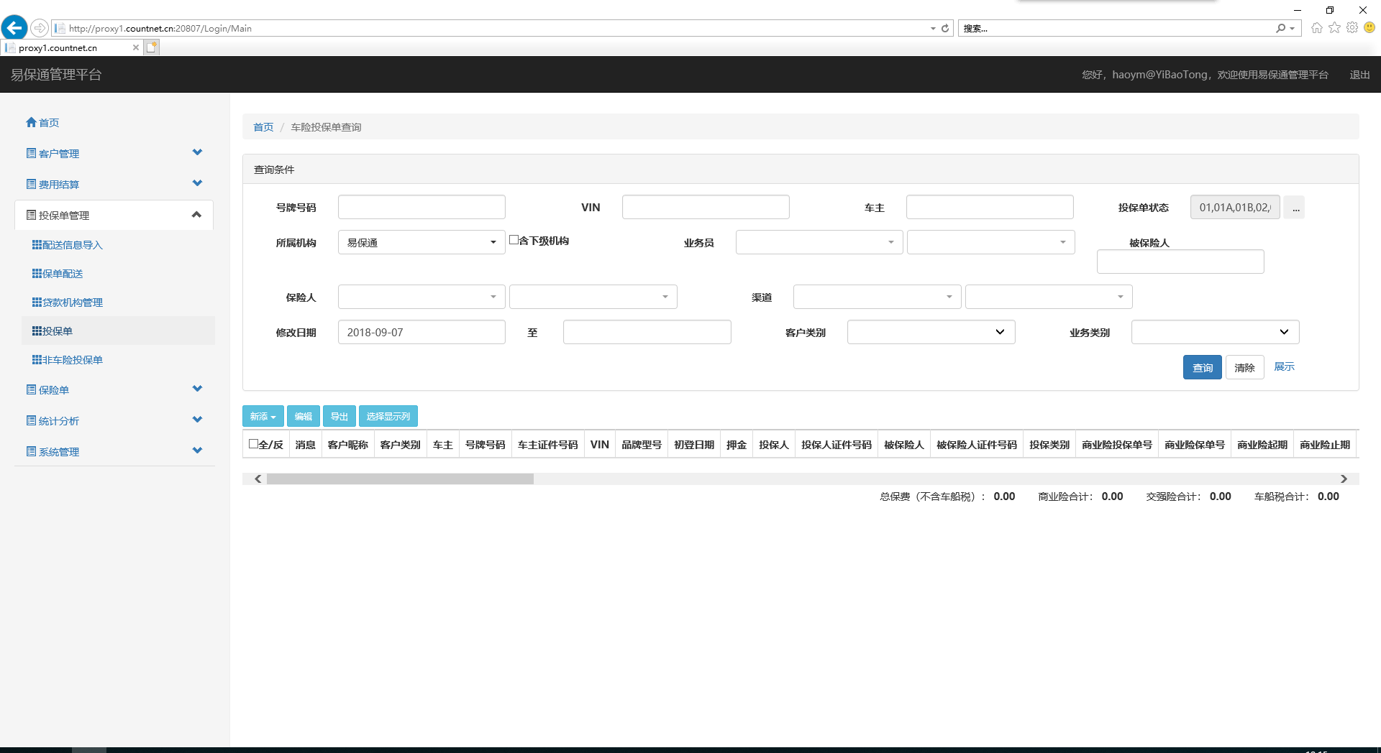Click the table scroll right arrow
This screenshot has width=1381, height=753.
[1344, 479]
